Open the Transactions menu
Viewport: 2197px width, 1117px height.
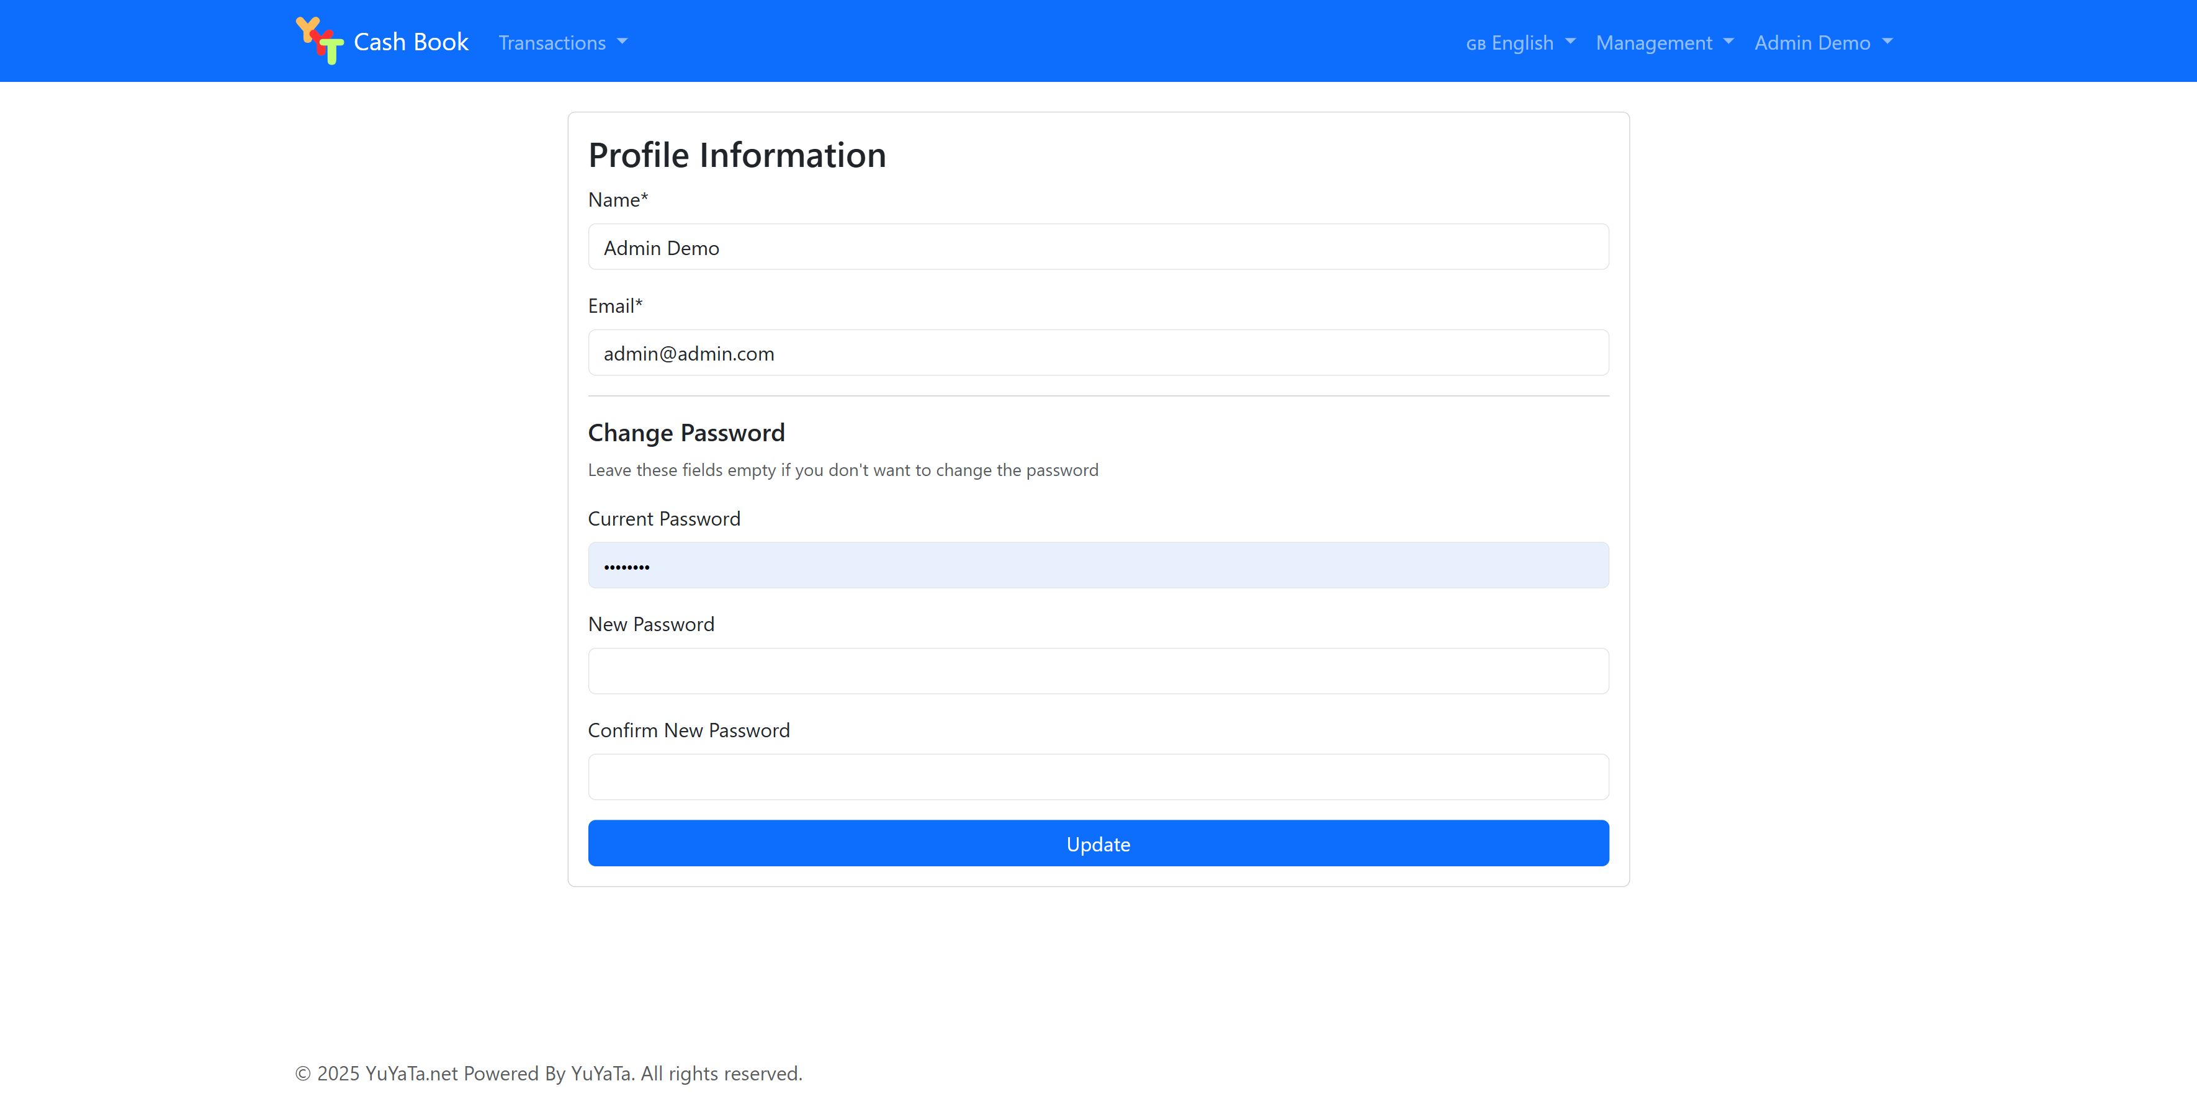point(552,43)
